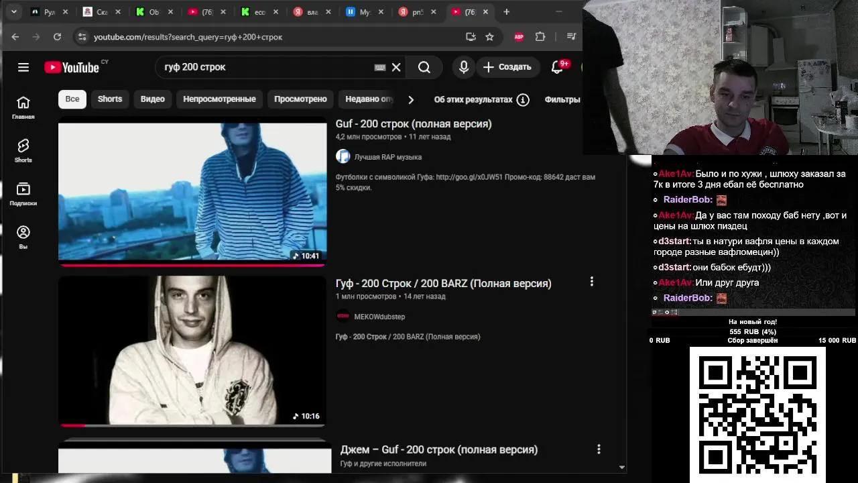The width and height of the screenshot is (858, 483).
Task: Open the ABP extension icon
Action: click(x=519, y=37)
